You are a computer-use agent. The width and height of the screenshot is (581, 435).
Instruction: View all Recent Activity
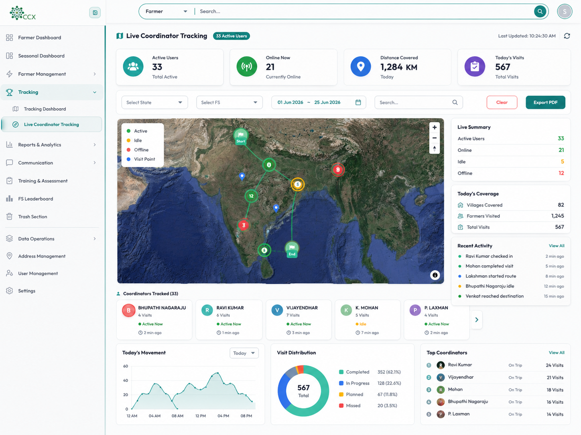[x=557, y=246]
